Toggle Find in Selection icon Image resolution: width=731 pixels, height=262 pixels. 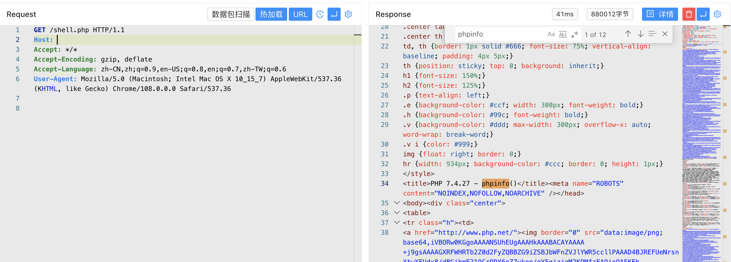[652, 34]
